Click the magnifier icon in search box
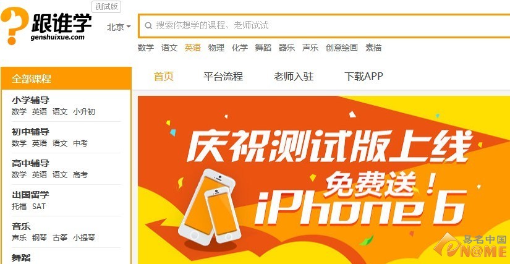The image size is (510, 264). 148,25
